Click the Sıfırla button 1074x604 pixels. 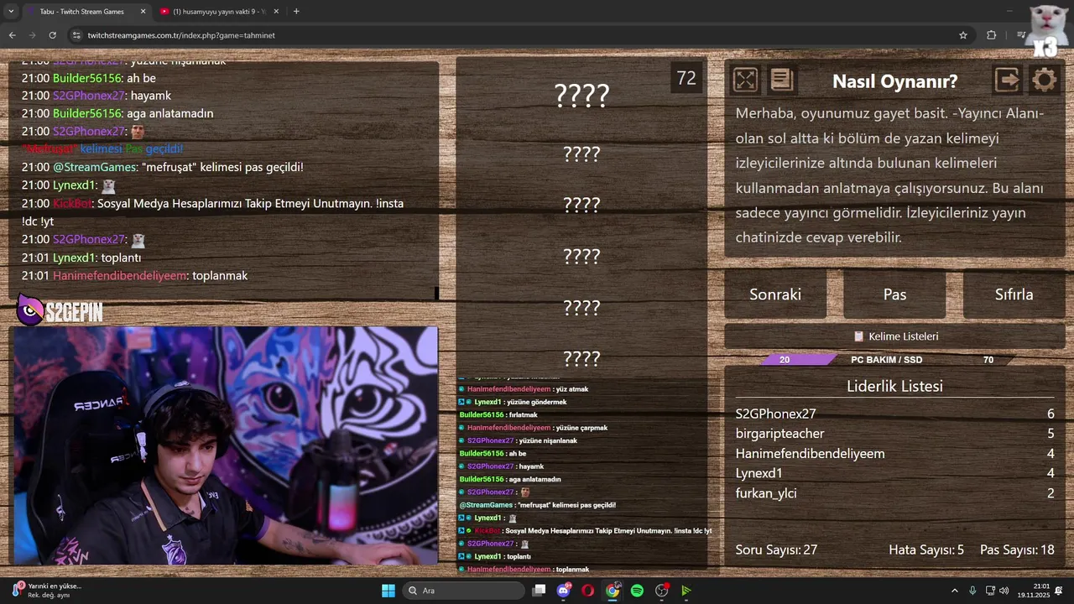[1014, 294]
